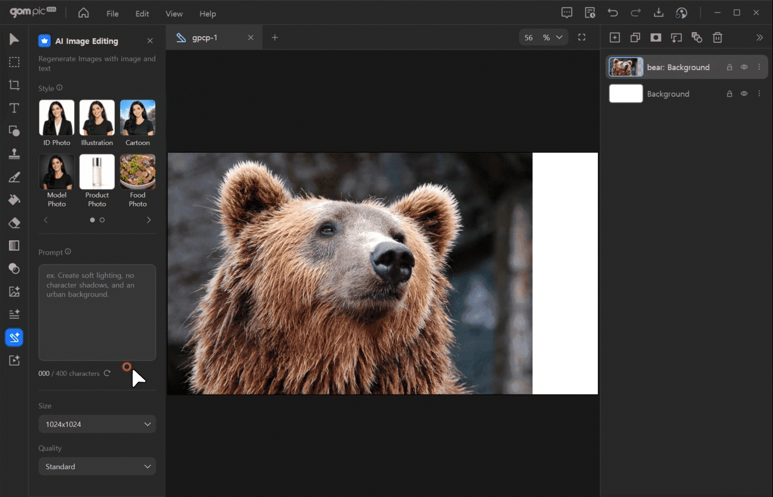The height and width of the screenshot is (497, 773).
Task: Select the Text tool
Action: (14, 108)
